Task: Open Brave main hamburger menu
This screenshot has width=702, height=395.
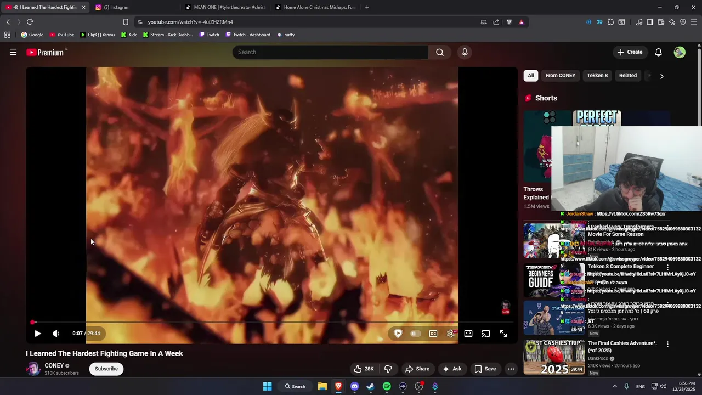Action: (x=694, y=22)
